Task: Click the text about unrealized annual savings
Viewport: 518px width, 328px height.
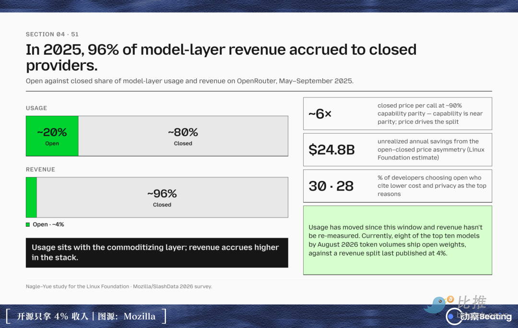Action: (431, 149)
